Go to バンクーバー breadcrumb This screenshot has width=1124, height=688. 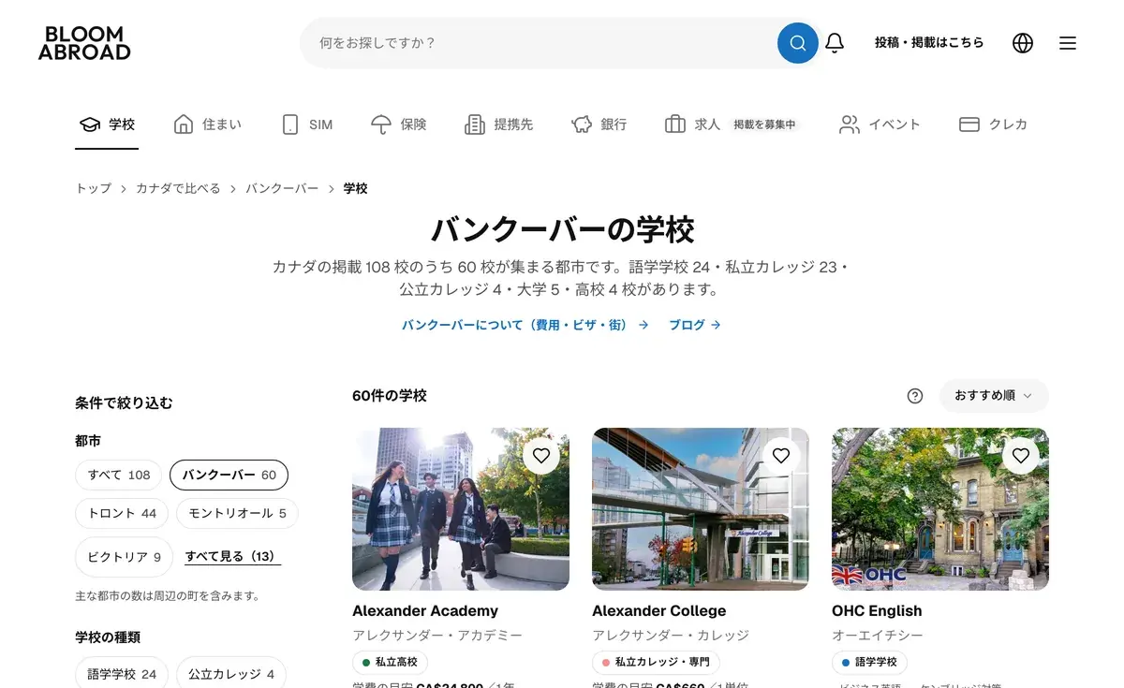pyautogui.click(x=282, y=189)
